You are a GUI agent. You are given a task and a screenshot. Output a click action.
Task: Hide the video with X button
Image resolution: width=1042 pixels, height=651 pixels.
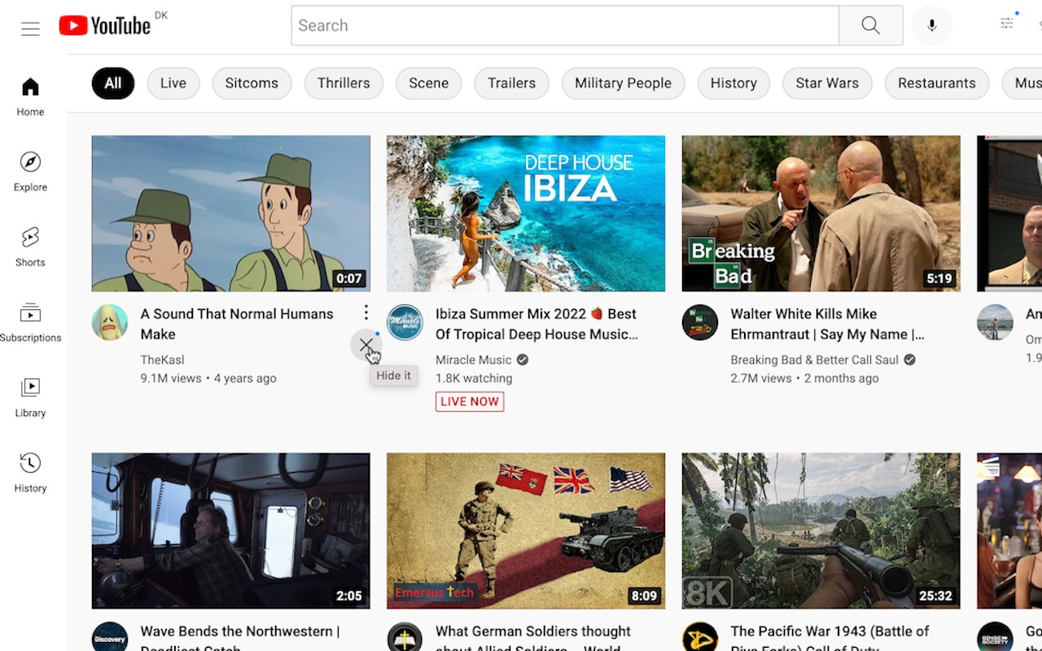[x=366, y=345]
